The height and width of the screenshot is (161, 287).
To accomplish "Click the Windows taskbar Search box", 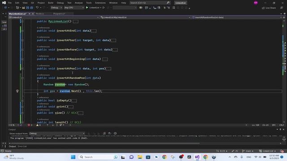I will [98, 157].
